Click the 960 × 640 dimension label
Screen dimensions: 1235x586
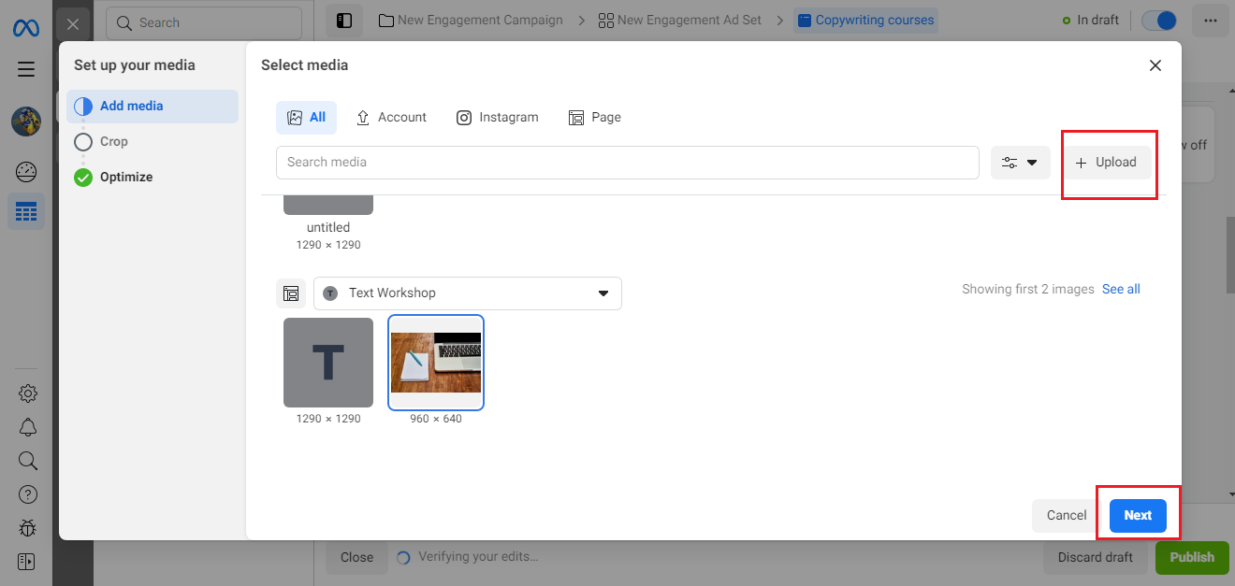436,419
